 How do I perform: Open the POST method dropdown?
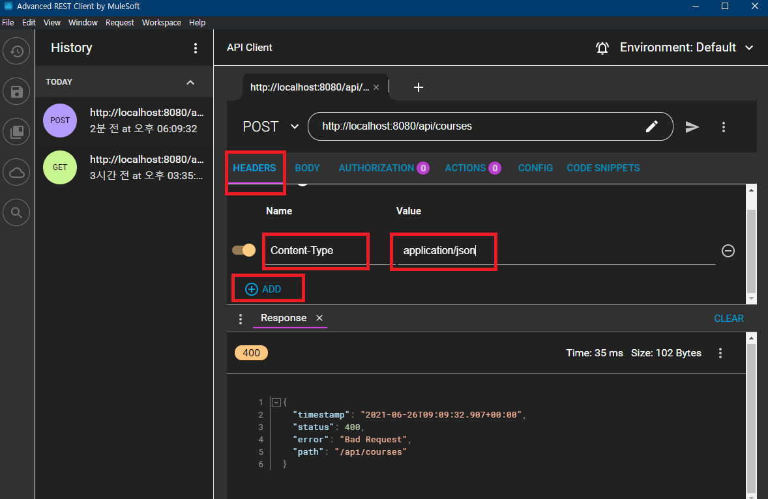click(x=271, y=127)
